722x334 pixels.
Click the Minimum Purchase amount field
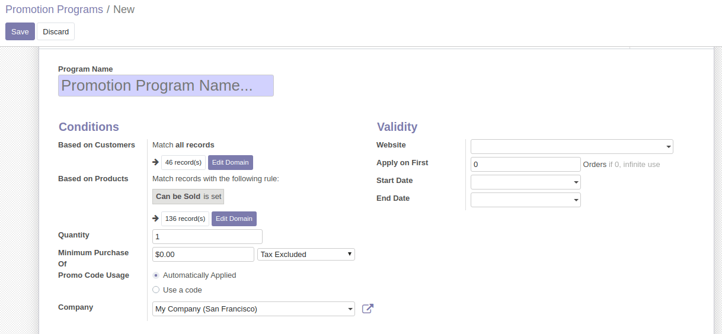point(203,254)
